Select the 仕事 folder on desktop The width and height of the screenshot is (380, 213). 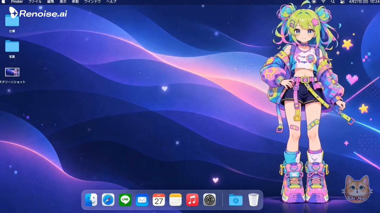click(x=12, y=21)
